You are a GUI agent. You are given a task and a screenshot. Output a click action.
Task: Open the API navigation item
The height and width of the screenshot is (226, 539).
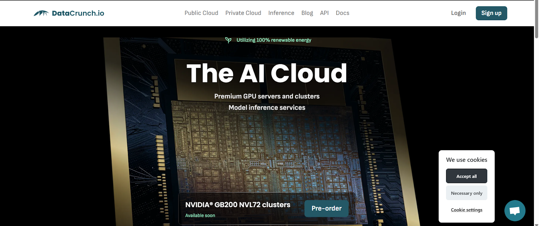324,13
